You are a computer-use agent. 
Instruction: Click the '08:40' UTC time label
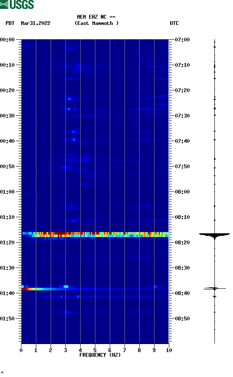click(182, 293)
